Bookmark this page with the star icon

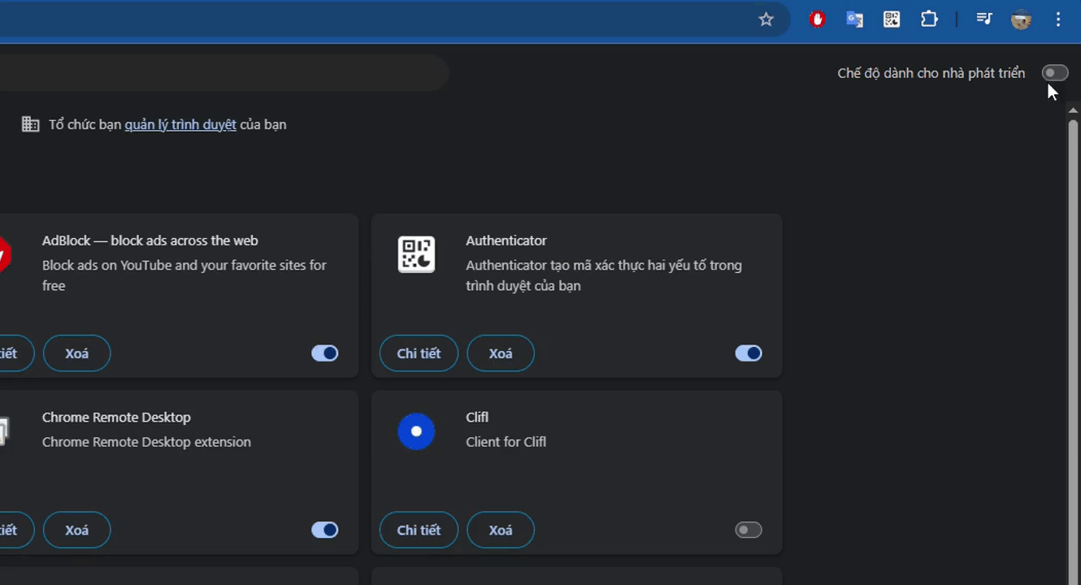pyautogui.click(x=766, y=19)
